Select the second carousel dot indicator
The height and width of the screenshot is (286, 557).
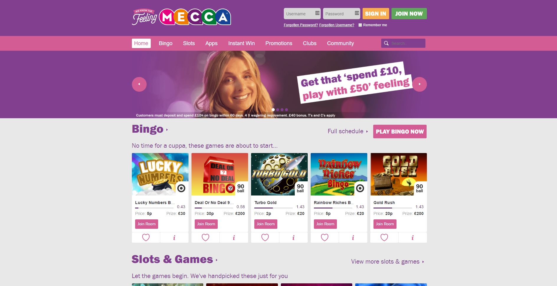point(278,110)
